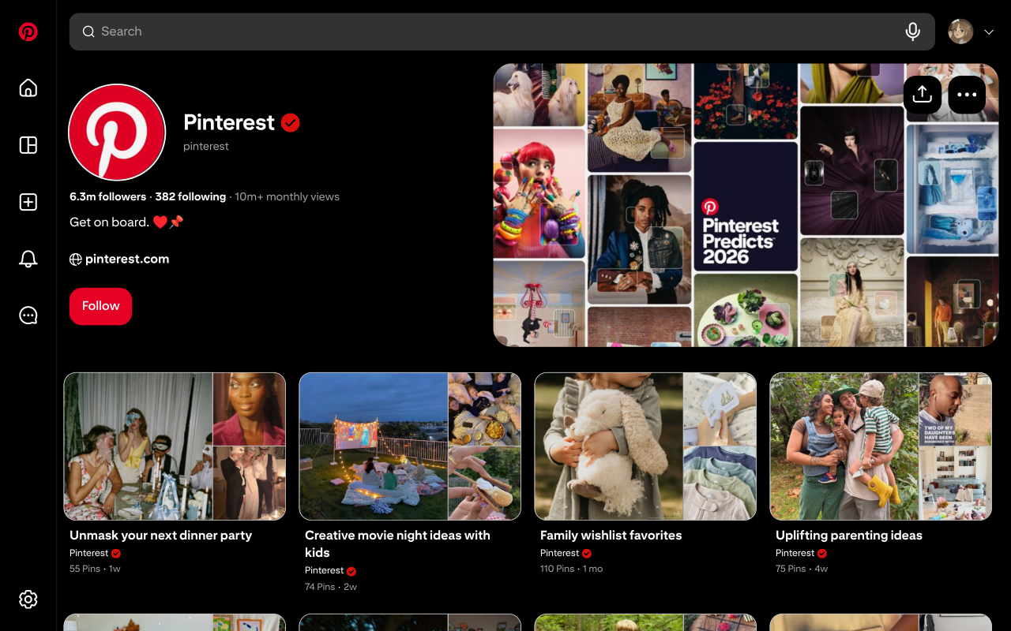Follow the Pinterest profile
The image size is (1011, 631).
click(101, 306)
